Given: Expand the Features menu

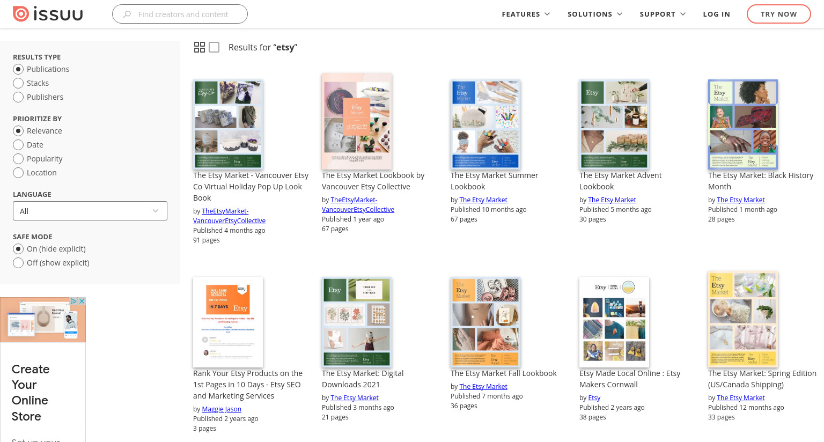Looking at the screenshot, I should pos(526,14).
